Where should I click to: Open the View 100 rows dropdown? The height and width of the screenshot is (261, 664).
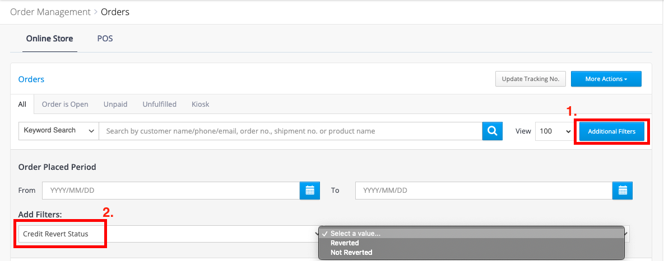555,131
